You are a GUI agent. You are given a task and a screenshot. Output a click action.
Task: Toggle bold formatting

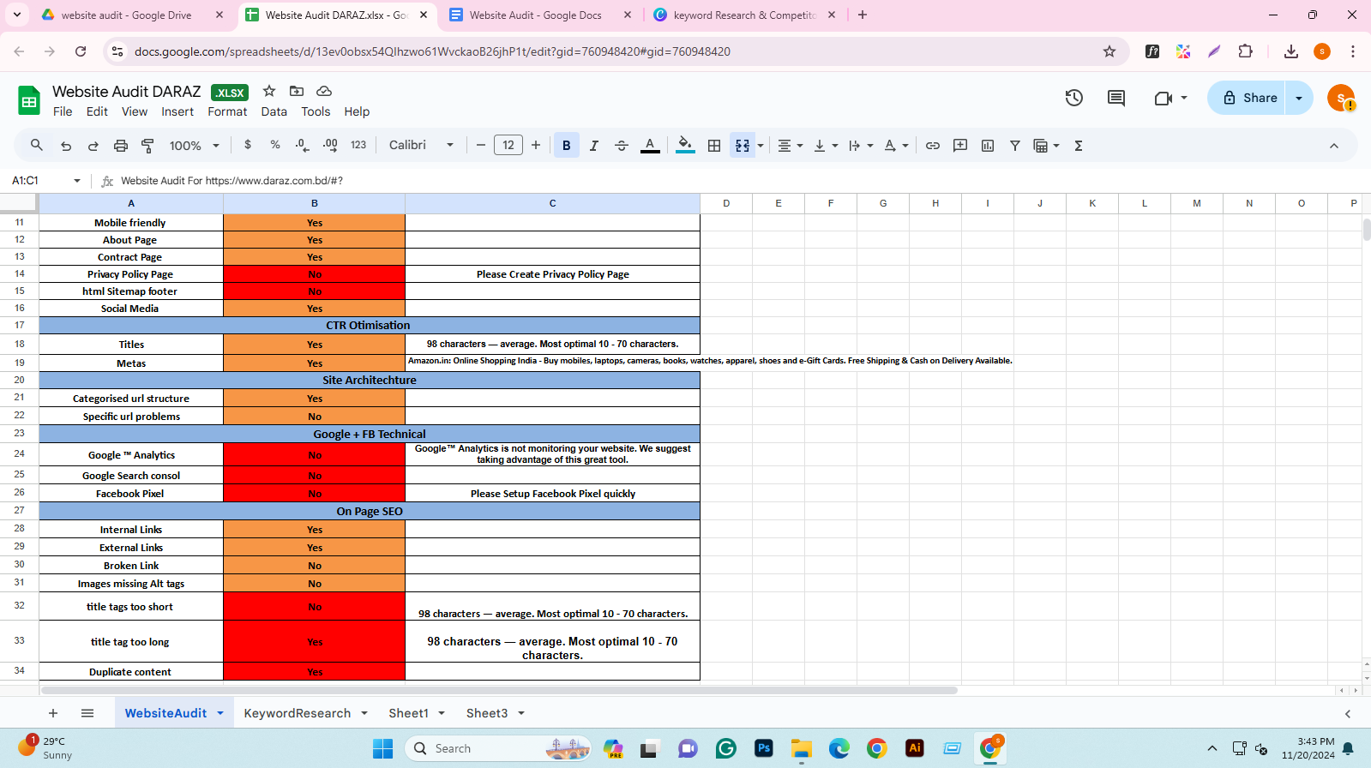[x=566, y=146]
